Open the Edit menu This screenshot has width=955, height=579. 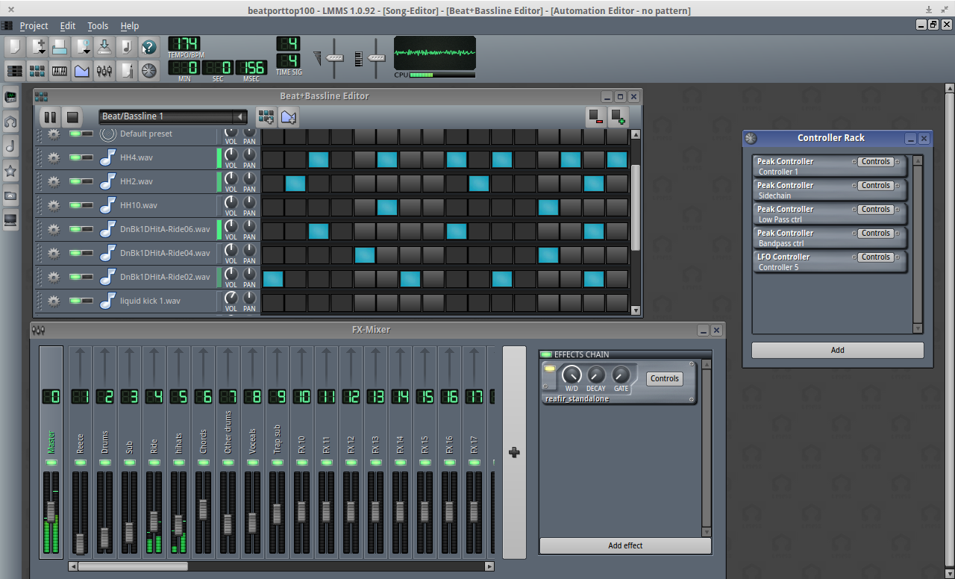pos(67,26)
